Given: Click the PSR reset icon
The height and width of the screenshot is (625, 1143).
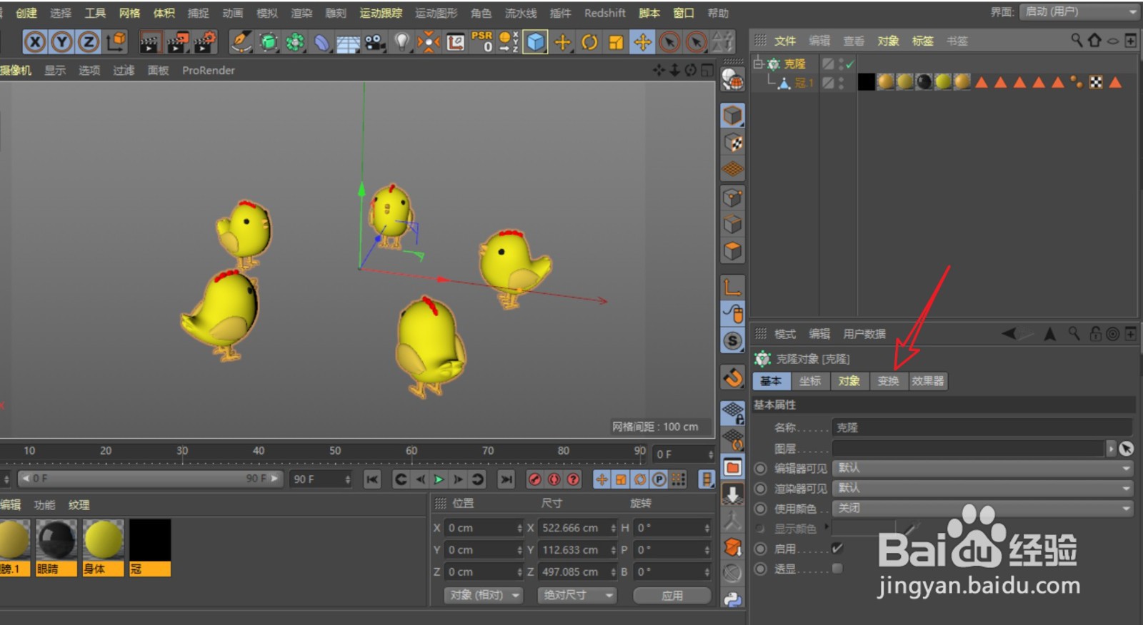Looking at the screenshot, I should coord(481,42).
